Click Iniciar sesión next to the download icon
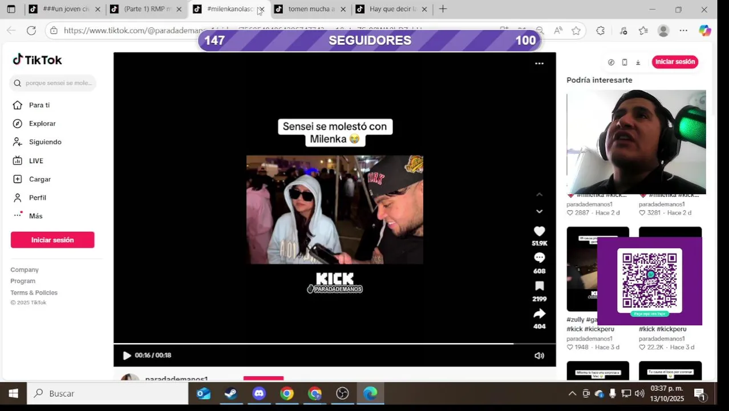This screenshot has width=729, height=411. pos(675,62)
